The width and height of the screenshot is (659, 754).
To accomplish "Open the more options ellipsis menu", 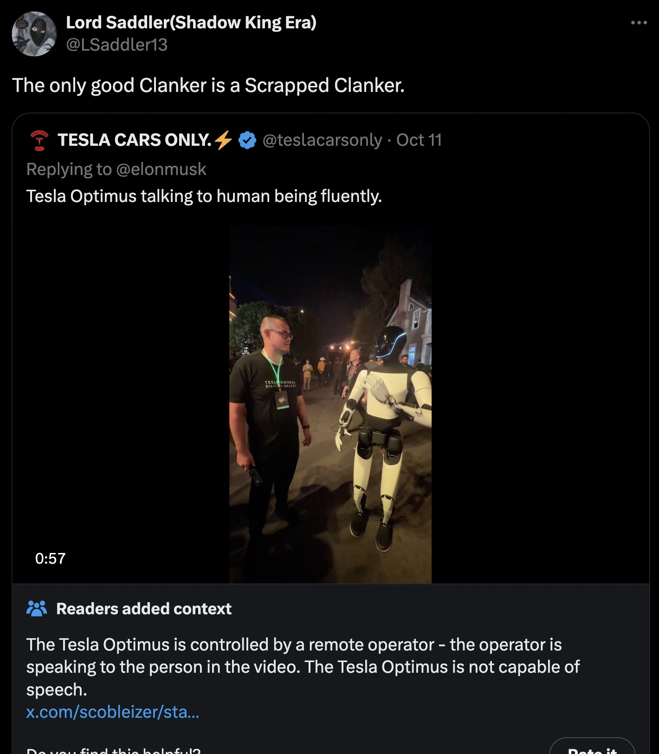I will 639,22.
